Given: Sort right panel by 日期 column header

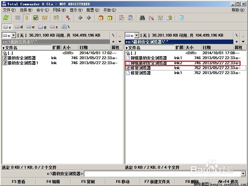Looking at the screenshot, I should pyautogui.click(x=218, y=48).
